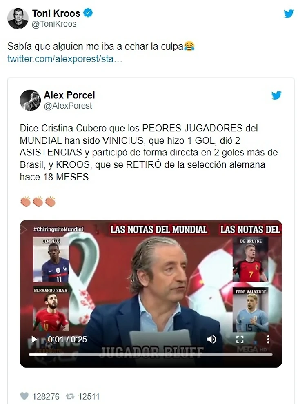298x404 pixels.
Task: Open the @ToniKroos handle
Action: [54, 24]
